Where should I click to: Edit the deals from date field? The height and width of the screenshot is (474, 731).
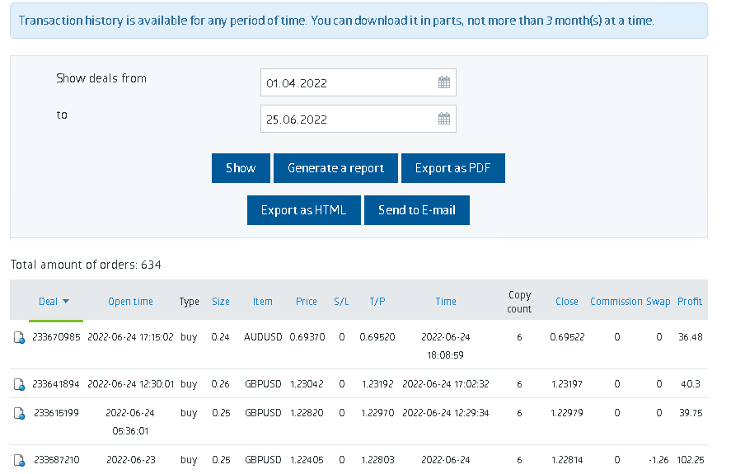point(358,82)
